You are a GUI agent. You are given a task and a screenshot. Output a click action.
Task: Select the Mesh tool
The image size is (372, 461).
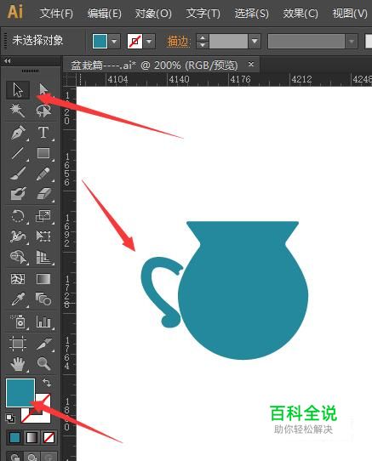point(18,279)
